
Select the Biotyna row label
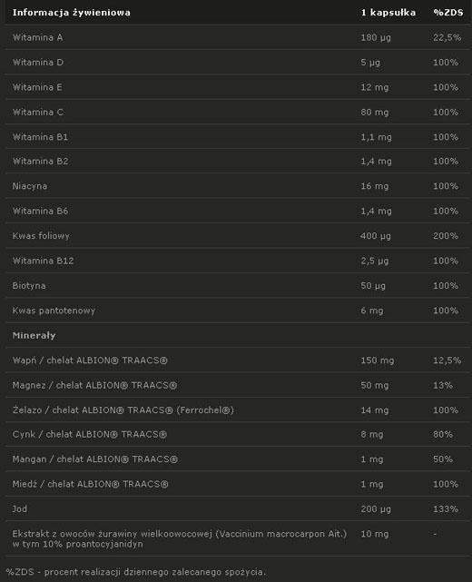(29, 286)
